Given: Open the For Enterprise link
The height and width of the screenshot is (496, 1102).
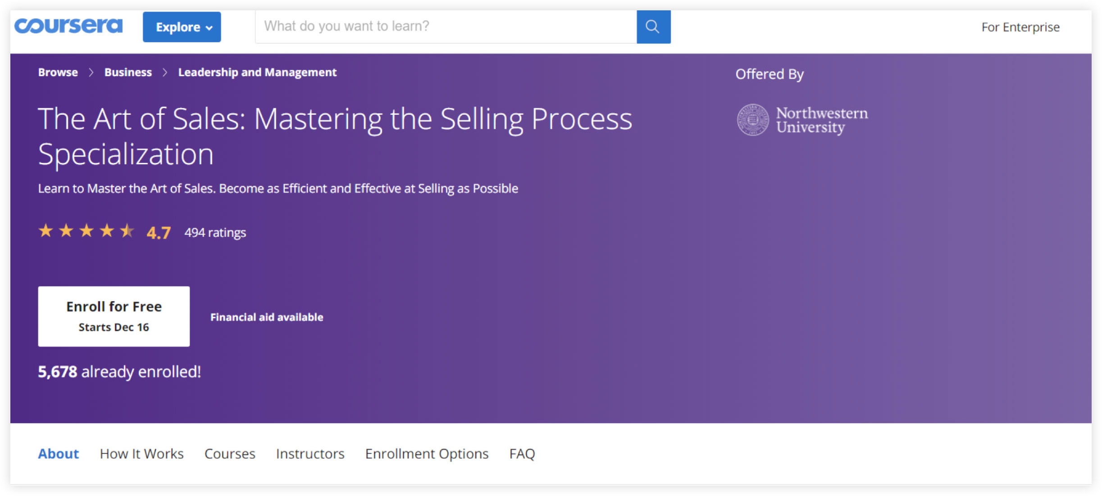Looking at the screenshot, I should [1020, 27].
